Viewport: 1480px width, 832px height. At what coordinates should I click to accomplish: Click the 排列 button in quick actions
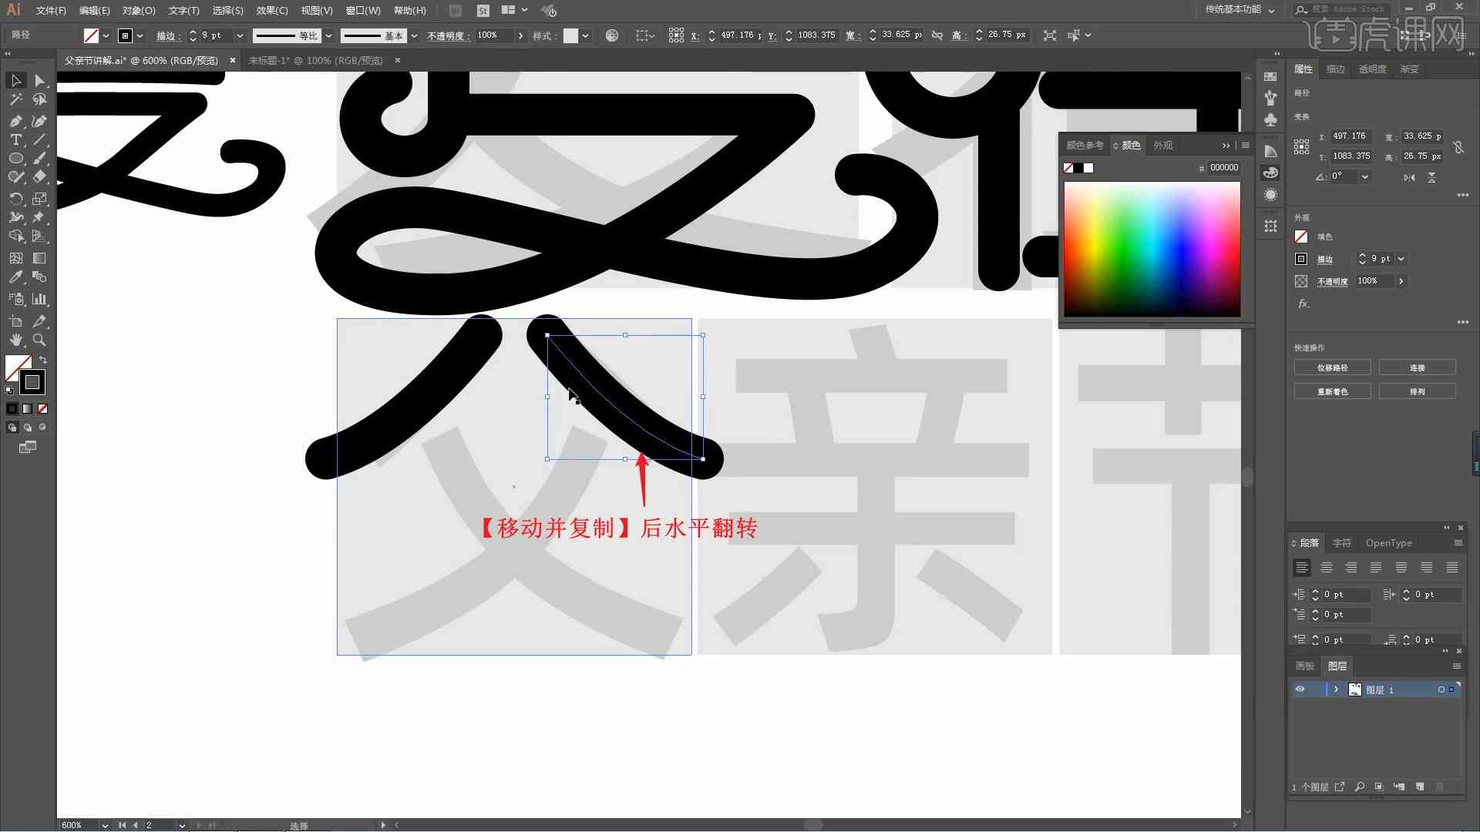[x=1417, y=391]
